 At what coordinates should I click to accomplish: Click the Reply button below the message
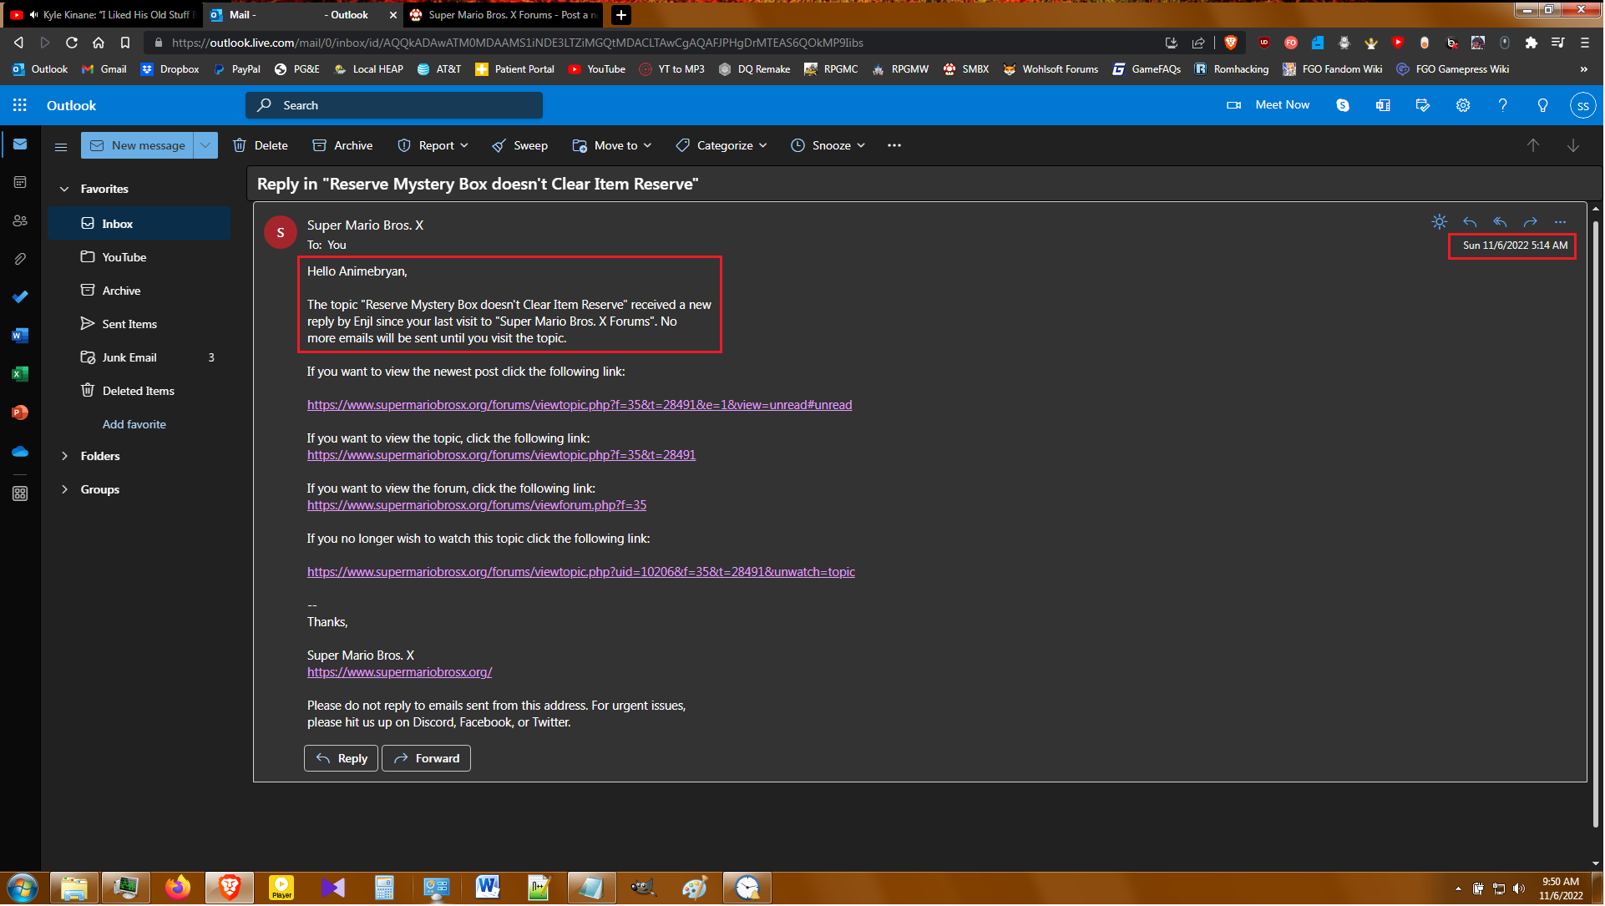342,759
